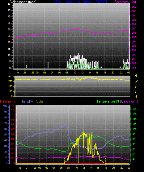The image size is (144, 172).
Task: Click the '30.1' barometer axis value
Action: (x=134, y=11)
